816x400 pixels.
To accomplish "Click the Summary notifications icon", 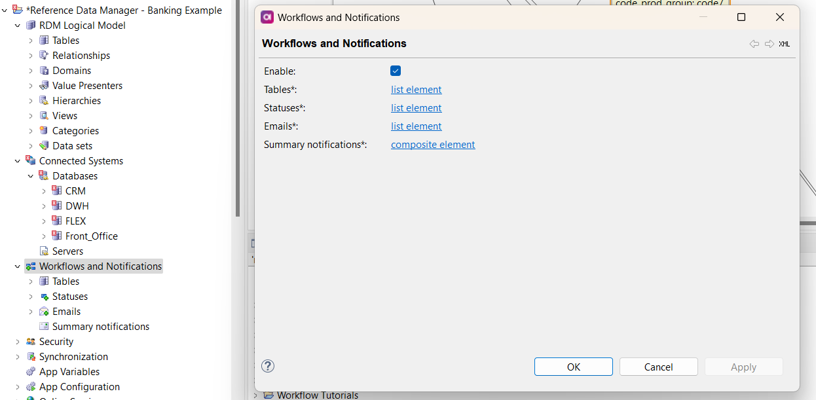I will 44,326.
